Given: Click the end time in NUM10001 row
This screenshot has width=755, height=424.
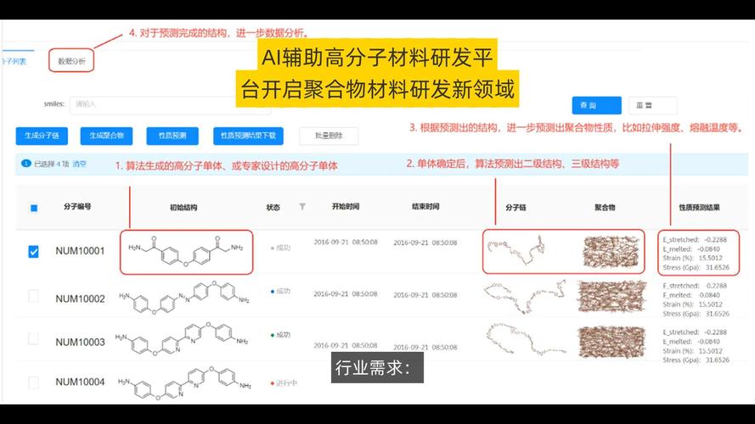Looking at the screenshot, I should [x=425, y=243].
